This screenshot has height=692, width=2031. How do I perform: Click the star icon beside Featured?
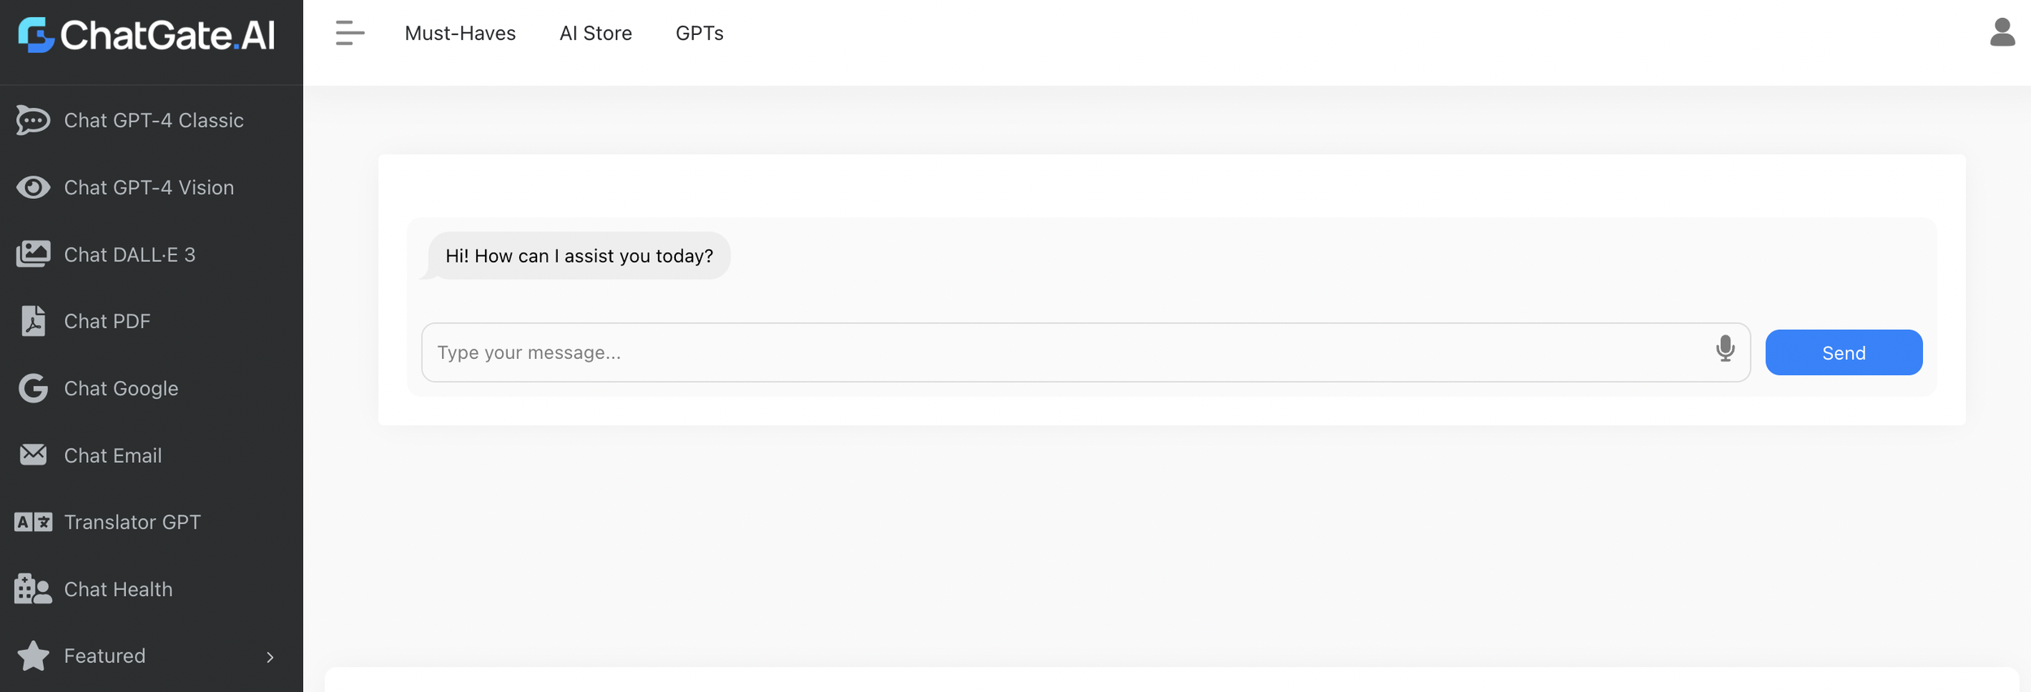(x=32, y=656)
